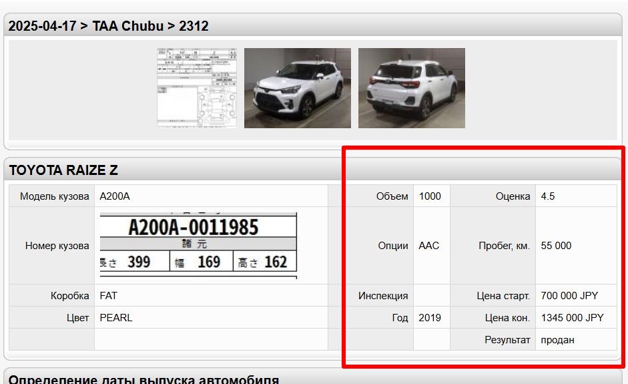Click the 'Номер кузова' label
Image resolution: width=628 pixels, height=384 pixels.
[57, 246]
